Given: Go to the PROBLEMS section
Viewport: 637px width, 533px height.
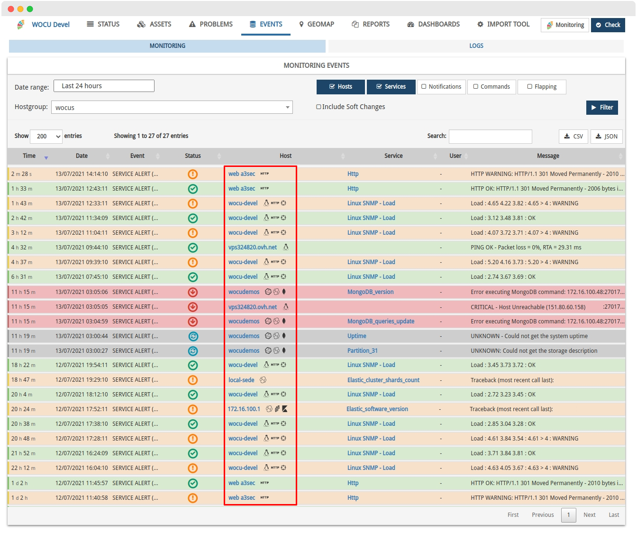Looking at the screenshot, I should click(211, 24).
